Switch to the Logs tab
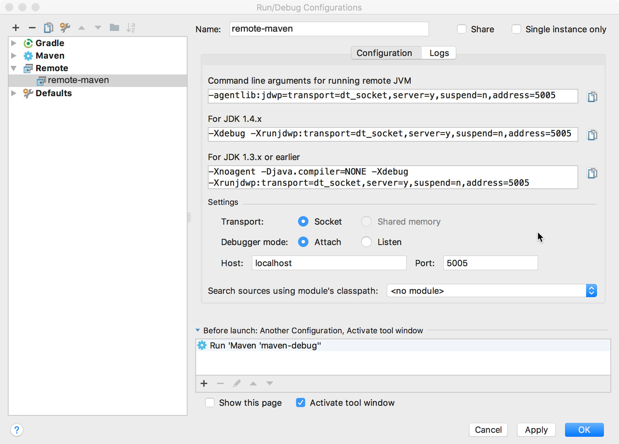Viewport: 619px width, 444px height. click(x=438, y=53)
